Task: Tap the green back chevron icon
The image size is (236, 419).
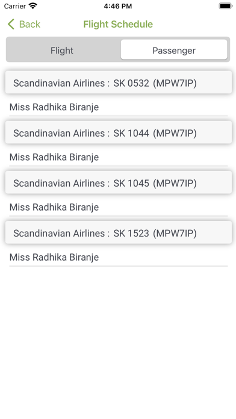Action: (11, 24)
